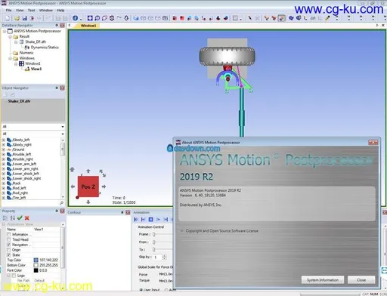Collapse the ANSYS Motion Postprocessor root node

pyautogui.click(x=5, y=31)
